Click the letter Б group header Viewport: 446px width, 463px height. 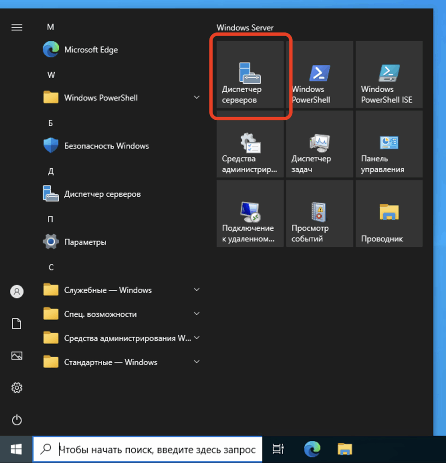tap(51, 123)
